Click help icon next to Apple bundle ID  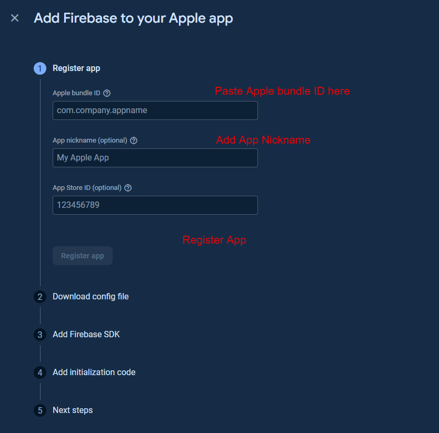pyautogui.click(x=107, y=93)
